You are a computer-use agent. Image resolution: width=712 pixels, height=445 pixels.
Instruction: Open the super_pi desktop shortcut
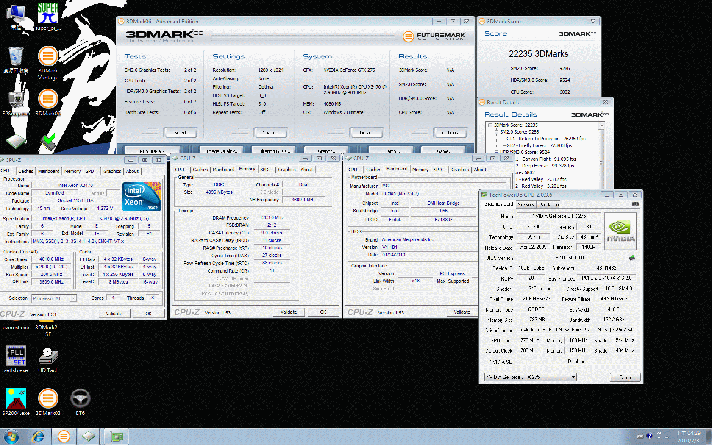(48, 16)
